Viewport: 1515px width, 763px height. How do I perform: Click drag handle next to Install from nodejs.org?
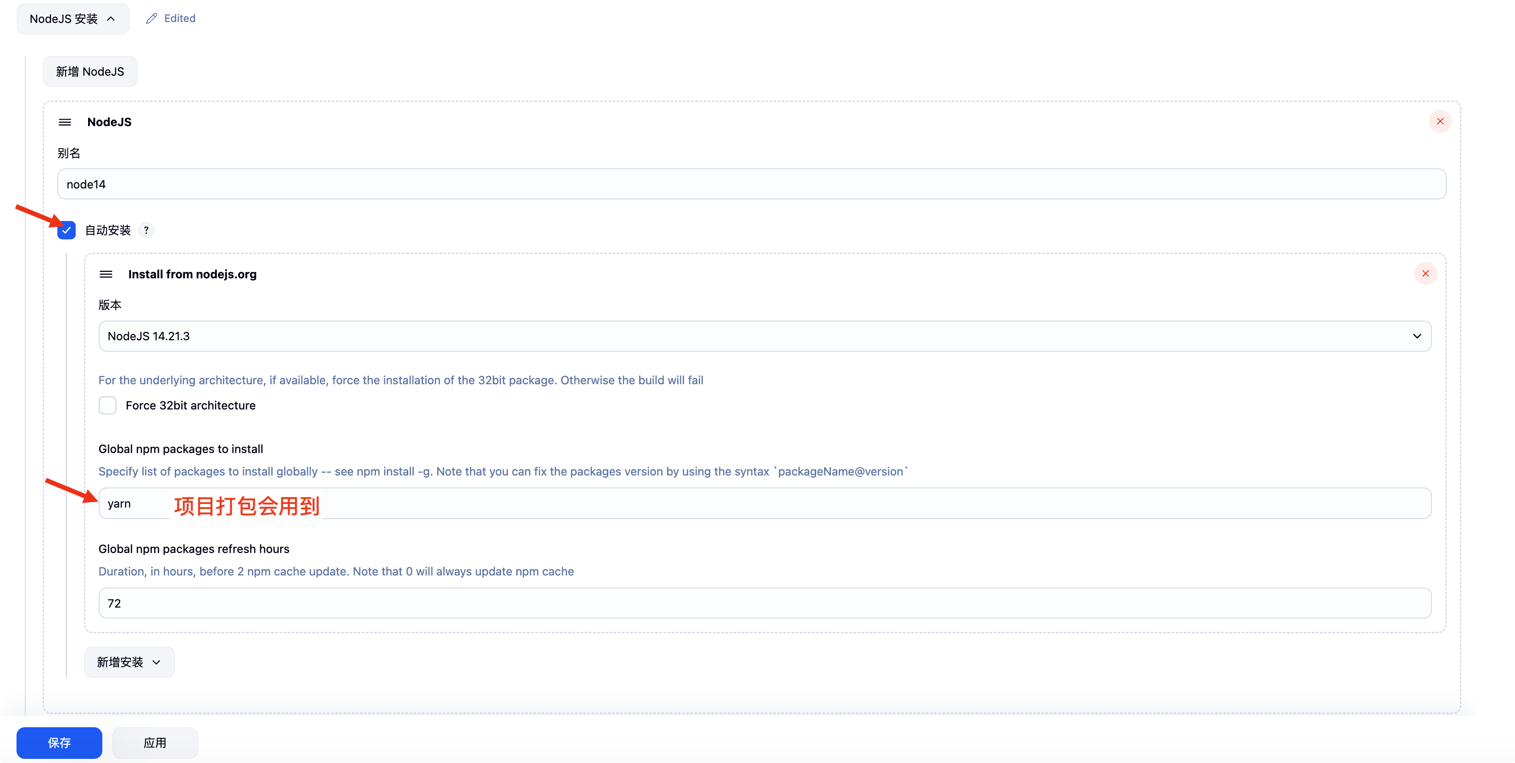coord(106,274)
